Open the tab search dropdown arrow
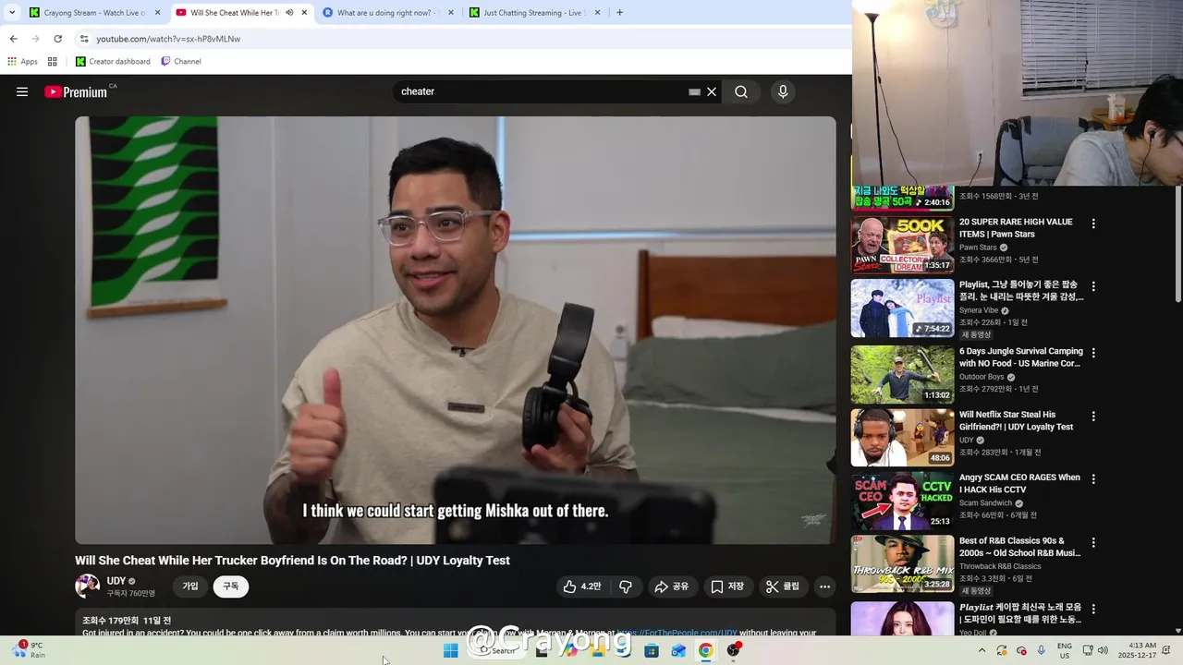 [x=12, y=13]
